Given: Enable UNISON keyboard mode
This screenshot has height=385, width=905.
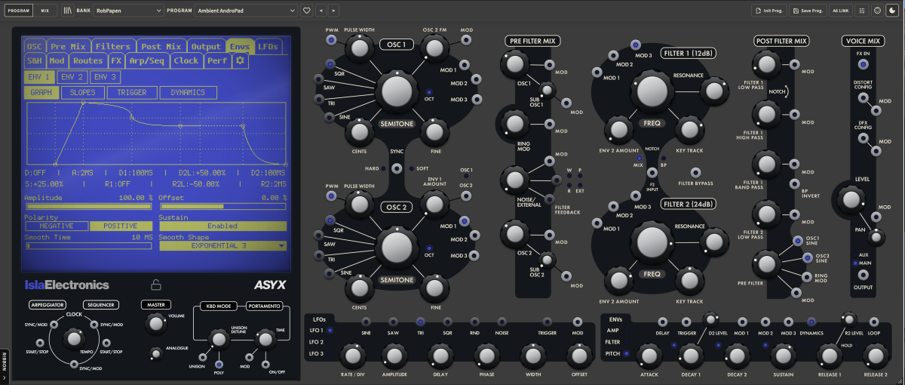Looking at the screenshot, I should pos(202,357).
